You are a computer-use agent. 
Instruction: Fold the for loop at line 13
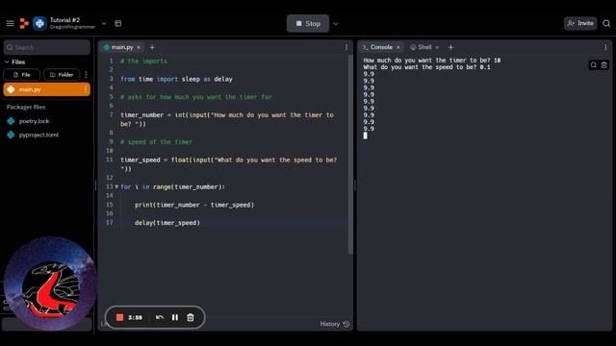[116, 186]
